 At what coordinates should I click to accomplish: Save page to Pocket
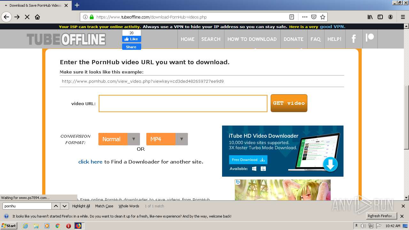coord(313,17)
